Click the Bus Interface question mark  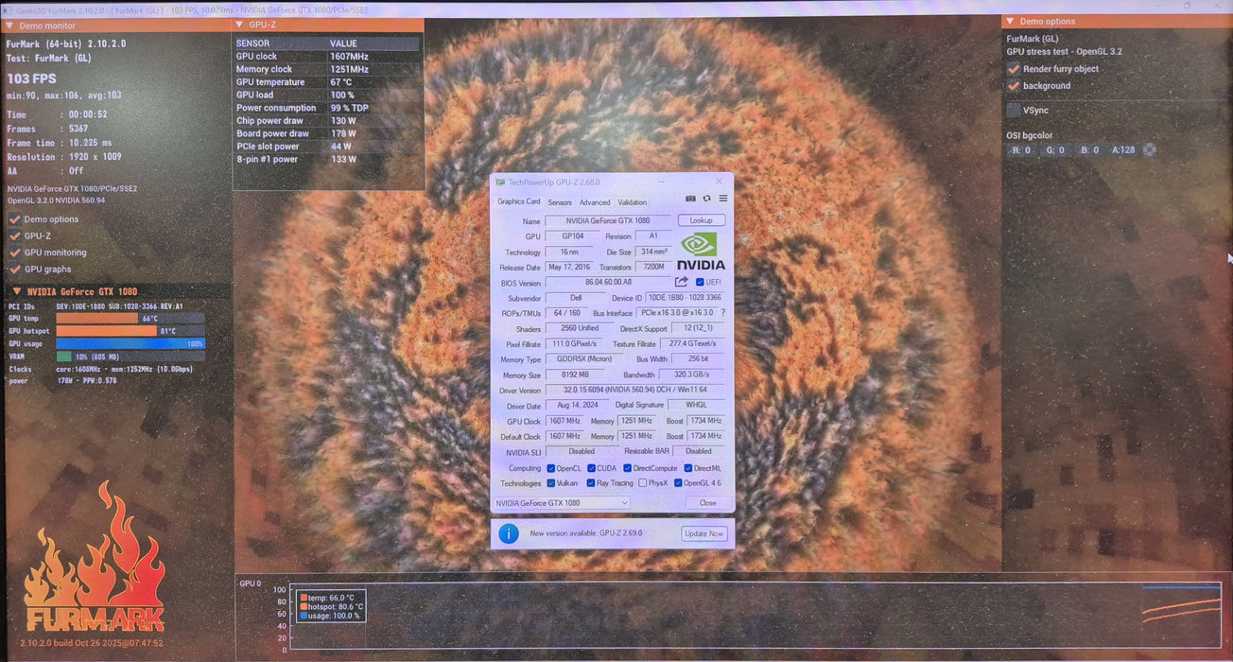point(722,312)
